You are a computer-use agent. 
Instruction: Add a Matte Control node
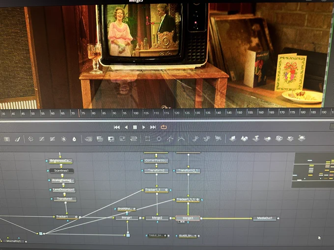111,139
